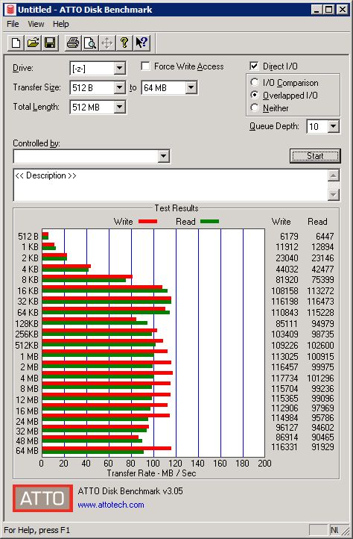Open the View menu

click(x=36, y=24)
